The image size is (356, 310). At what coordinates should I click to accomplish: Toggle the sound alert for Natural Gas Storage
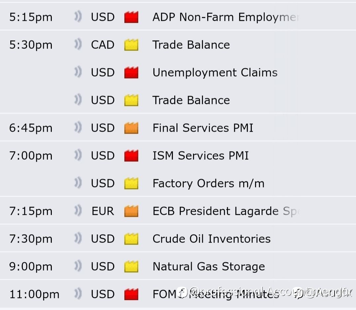[x=78, y=266]
